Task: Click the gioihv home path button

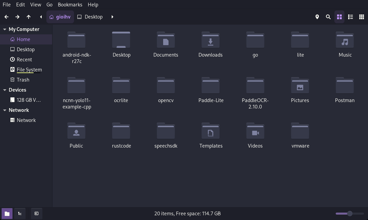Action: [60, 17]
